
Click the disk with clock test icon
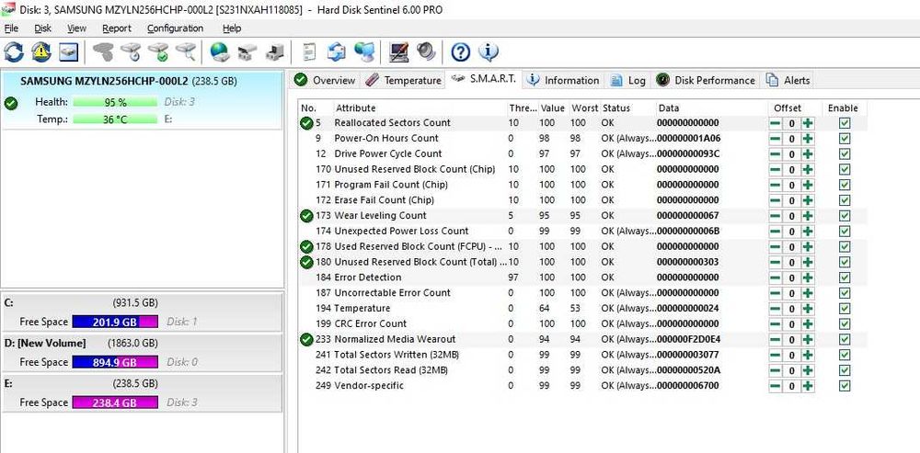[x=131, y=52]
